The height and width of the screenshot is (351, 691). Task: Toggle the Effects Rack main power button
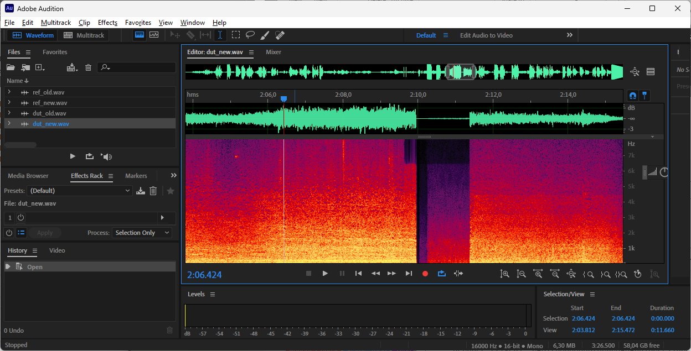pyautogui.click(x=9, y=233)
